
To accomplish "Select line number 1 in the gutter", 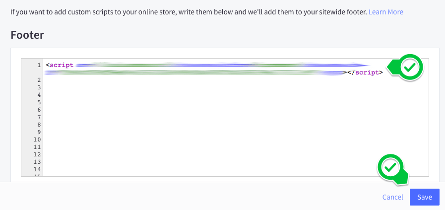I will click(x=38, y=65).
